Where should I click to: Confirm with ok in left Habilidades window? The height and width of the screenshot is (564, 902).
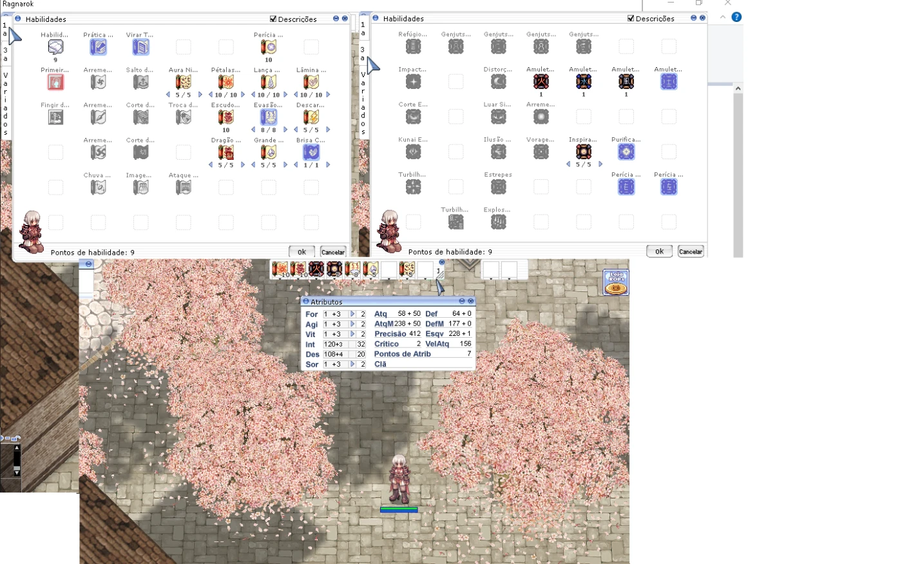point(302,252)
